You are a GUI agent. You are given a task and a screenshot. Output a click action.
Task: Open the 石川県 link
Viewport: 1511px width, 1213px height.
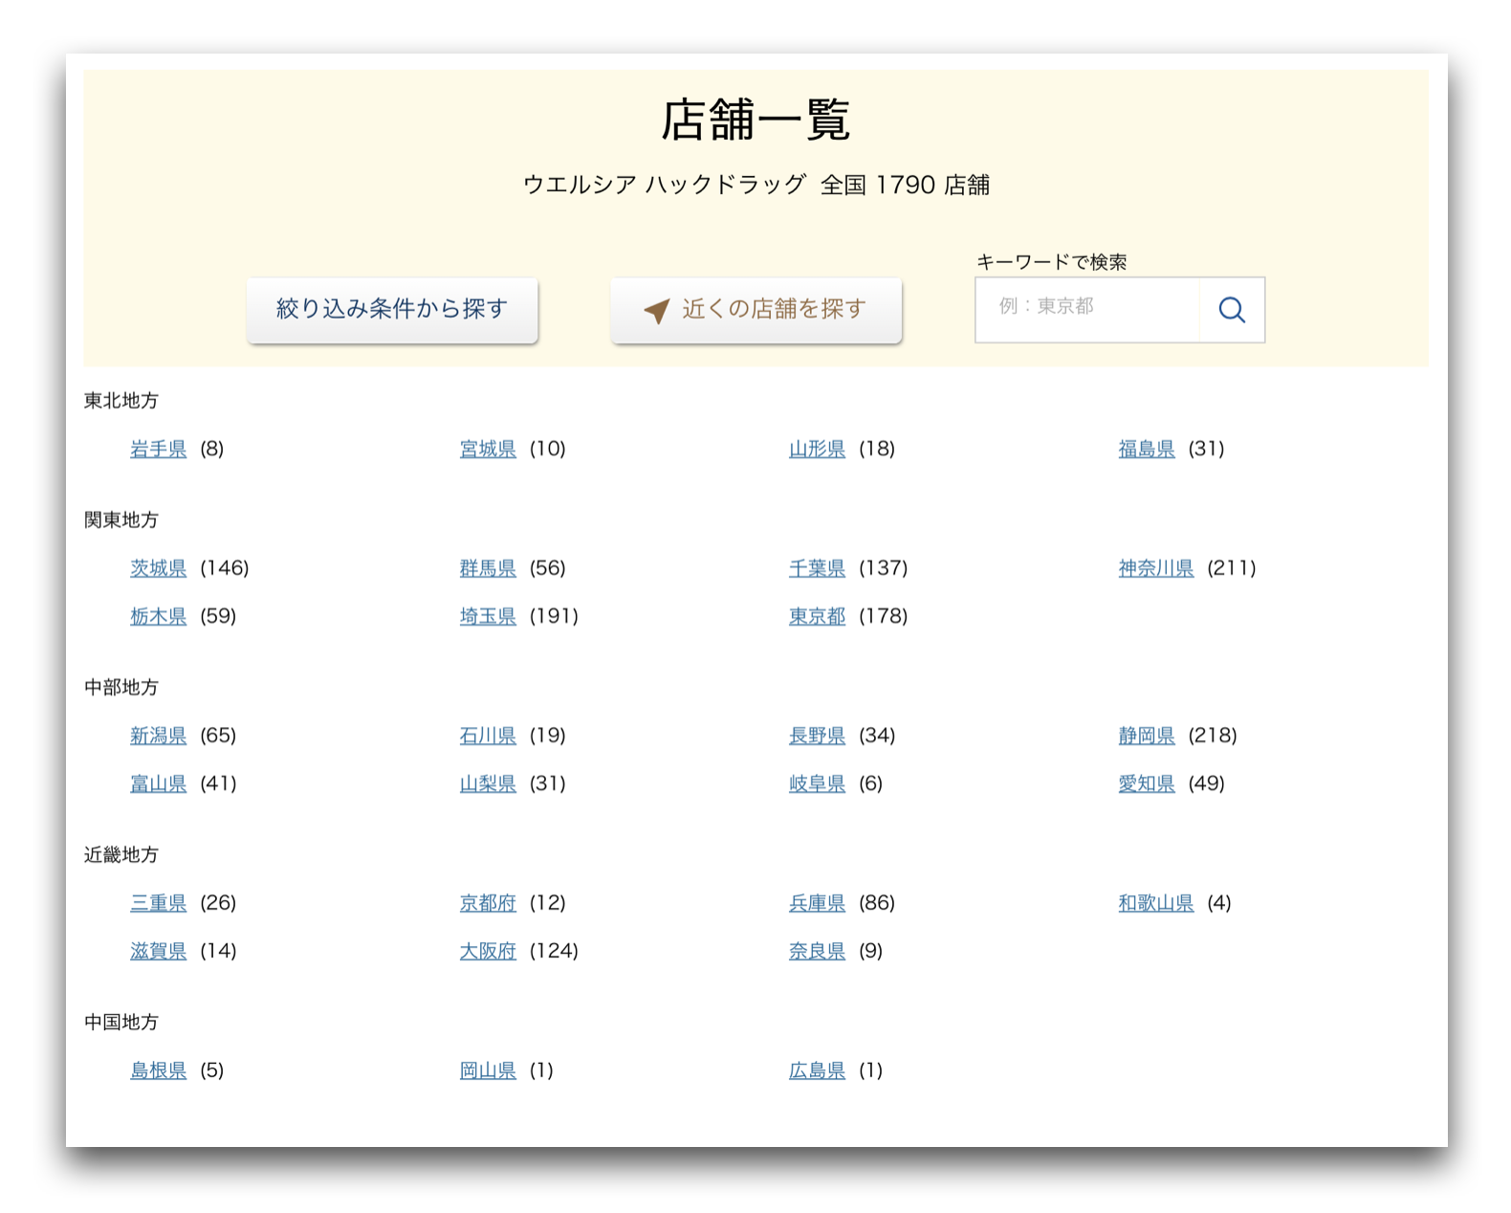click(488, 736)
